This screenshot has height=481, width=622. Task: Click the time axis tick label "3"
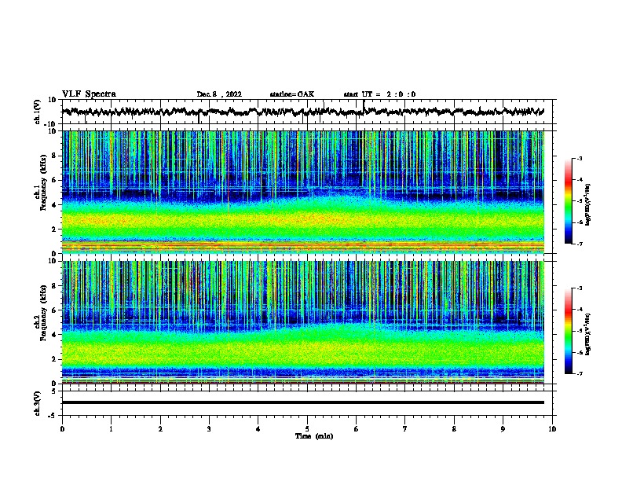point(209,429)
